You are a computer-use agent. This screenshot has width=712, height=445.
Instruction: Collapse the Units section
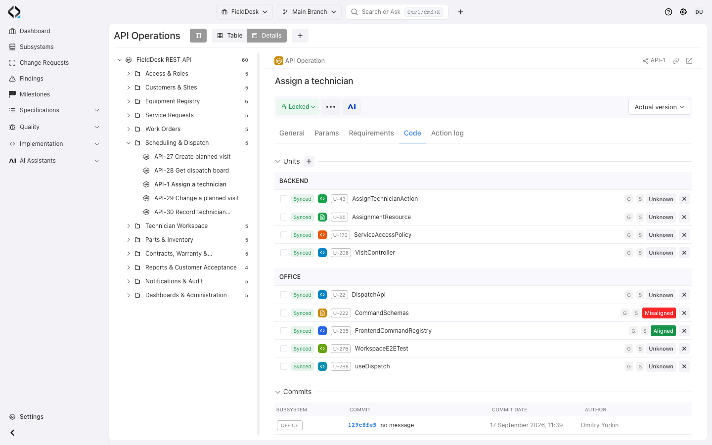coord(278,161)
